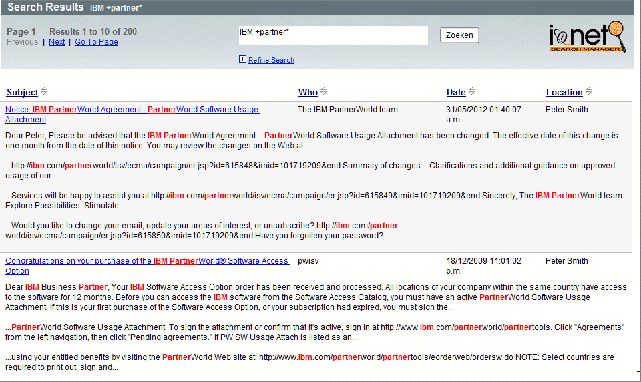641x382 pixels.
Task: Click the sort arrows beside Location
Action: click(x=588, y=91)
